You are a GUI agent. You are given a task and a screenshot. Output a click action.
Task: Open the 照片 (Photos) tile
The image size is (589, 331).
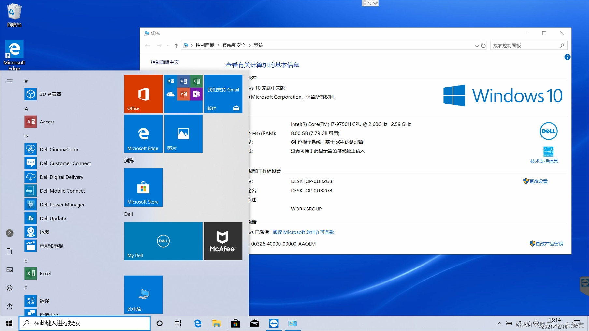point(183,134)
